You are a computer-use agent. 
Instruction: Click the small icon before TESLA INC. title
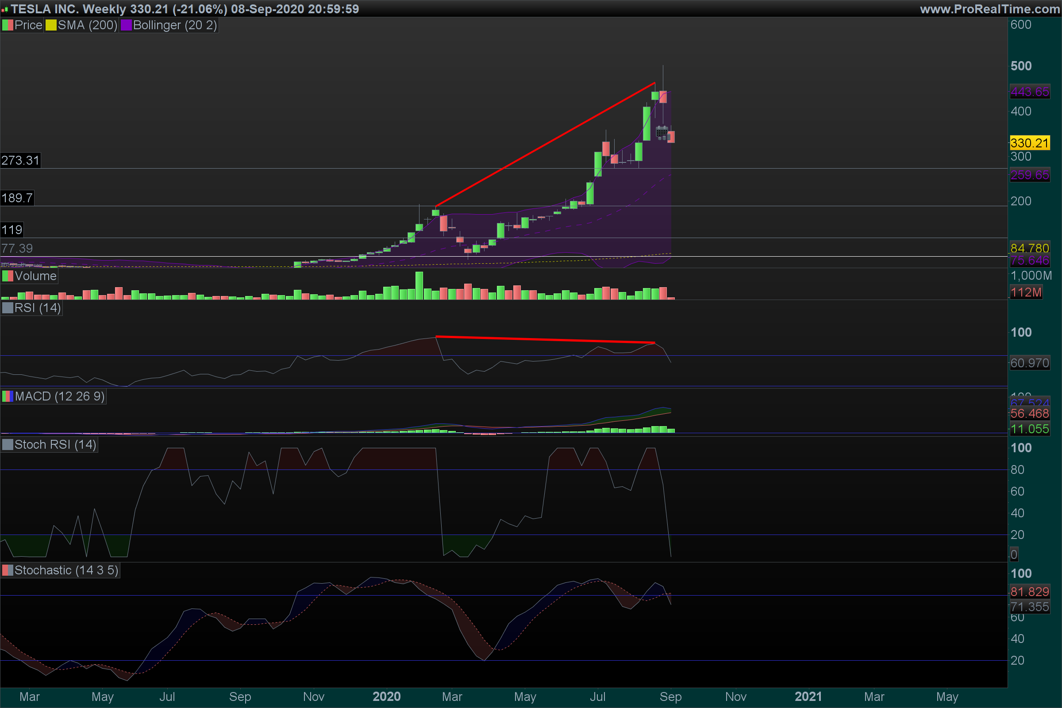click(4, 9)
